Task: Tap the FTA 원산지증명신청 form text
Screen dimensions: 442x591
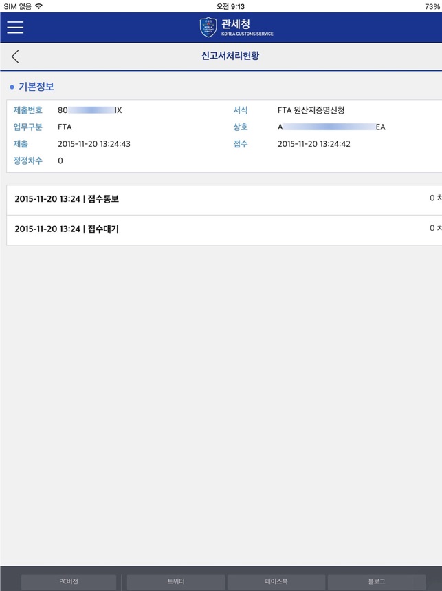Action: [x=311, y=110]
